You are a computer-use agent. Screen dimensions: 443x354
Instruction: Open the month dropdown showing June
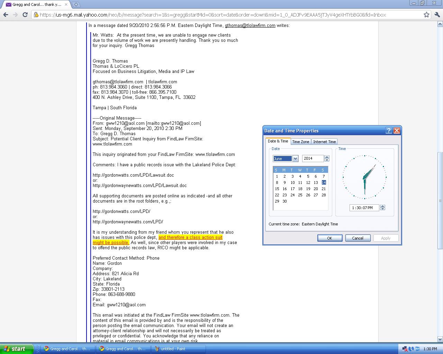click(295, 159)
